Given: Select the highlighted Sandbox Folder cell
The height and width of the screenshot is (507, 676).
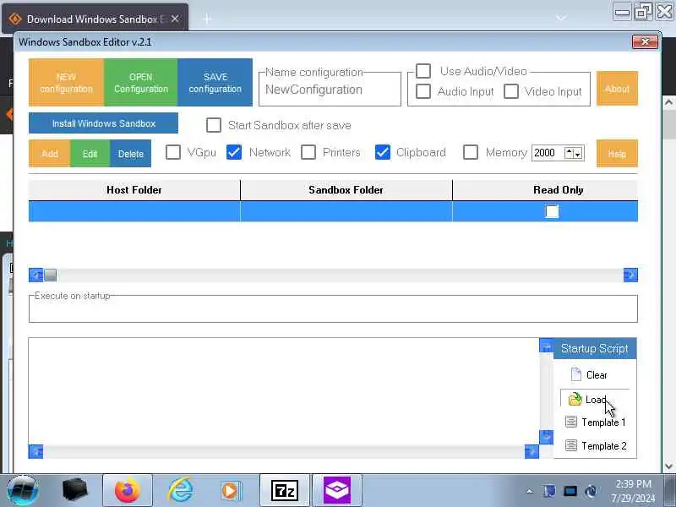Looking at the screenshot, I should (x=346, y=211).
